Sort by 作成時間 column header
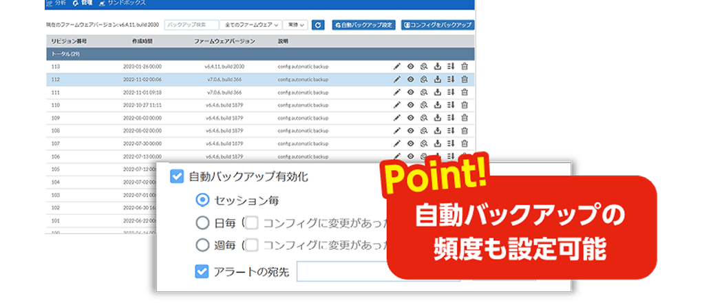This screenshot has height=303, width=702. [142, 41]
